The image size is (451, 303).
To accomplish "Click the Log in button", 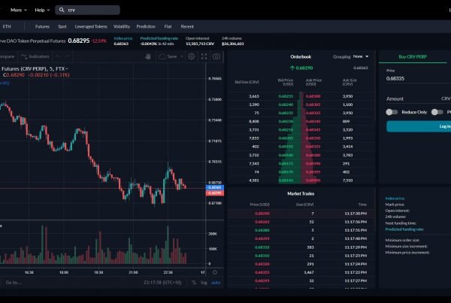I will coord(419,126).
